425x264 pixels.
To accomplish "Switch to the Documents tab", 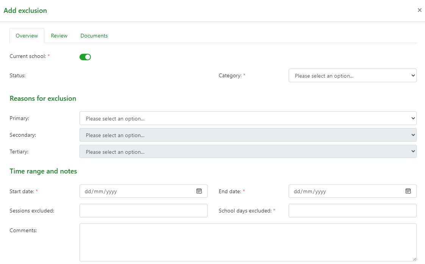I will click(x=94, y=36).
